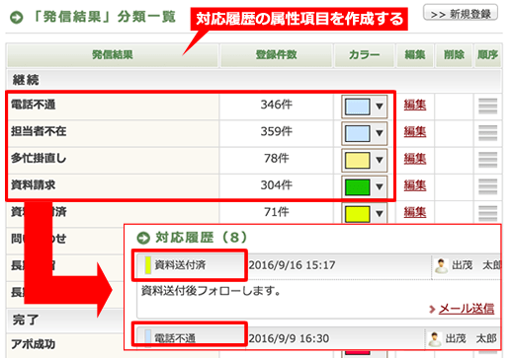The width and height of the screenshot is (511, 358).
Task: Click the green arrow icon beside 「発信結果」分類一覧
Action: 17,17
